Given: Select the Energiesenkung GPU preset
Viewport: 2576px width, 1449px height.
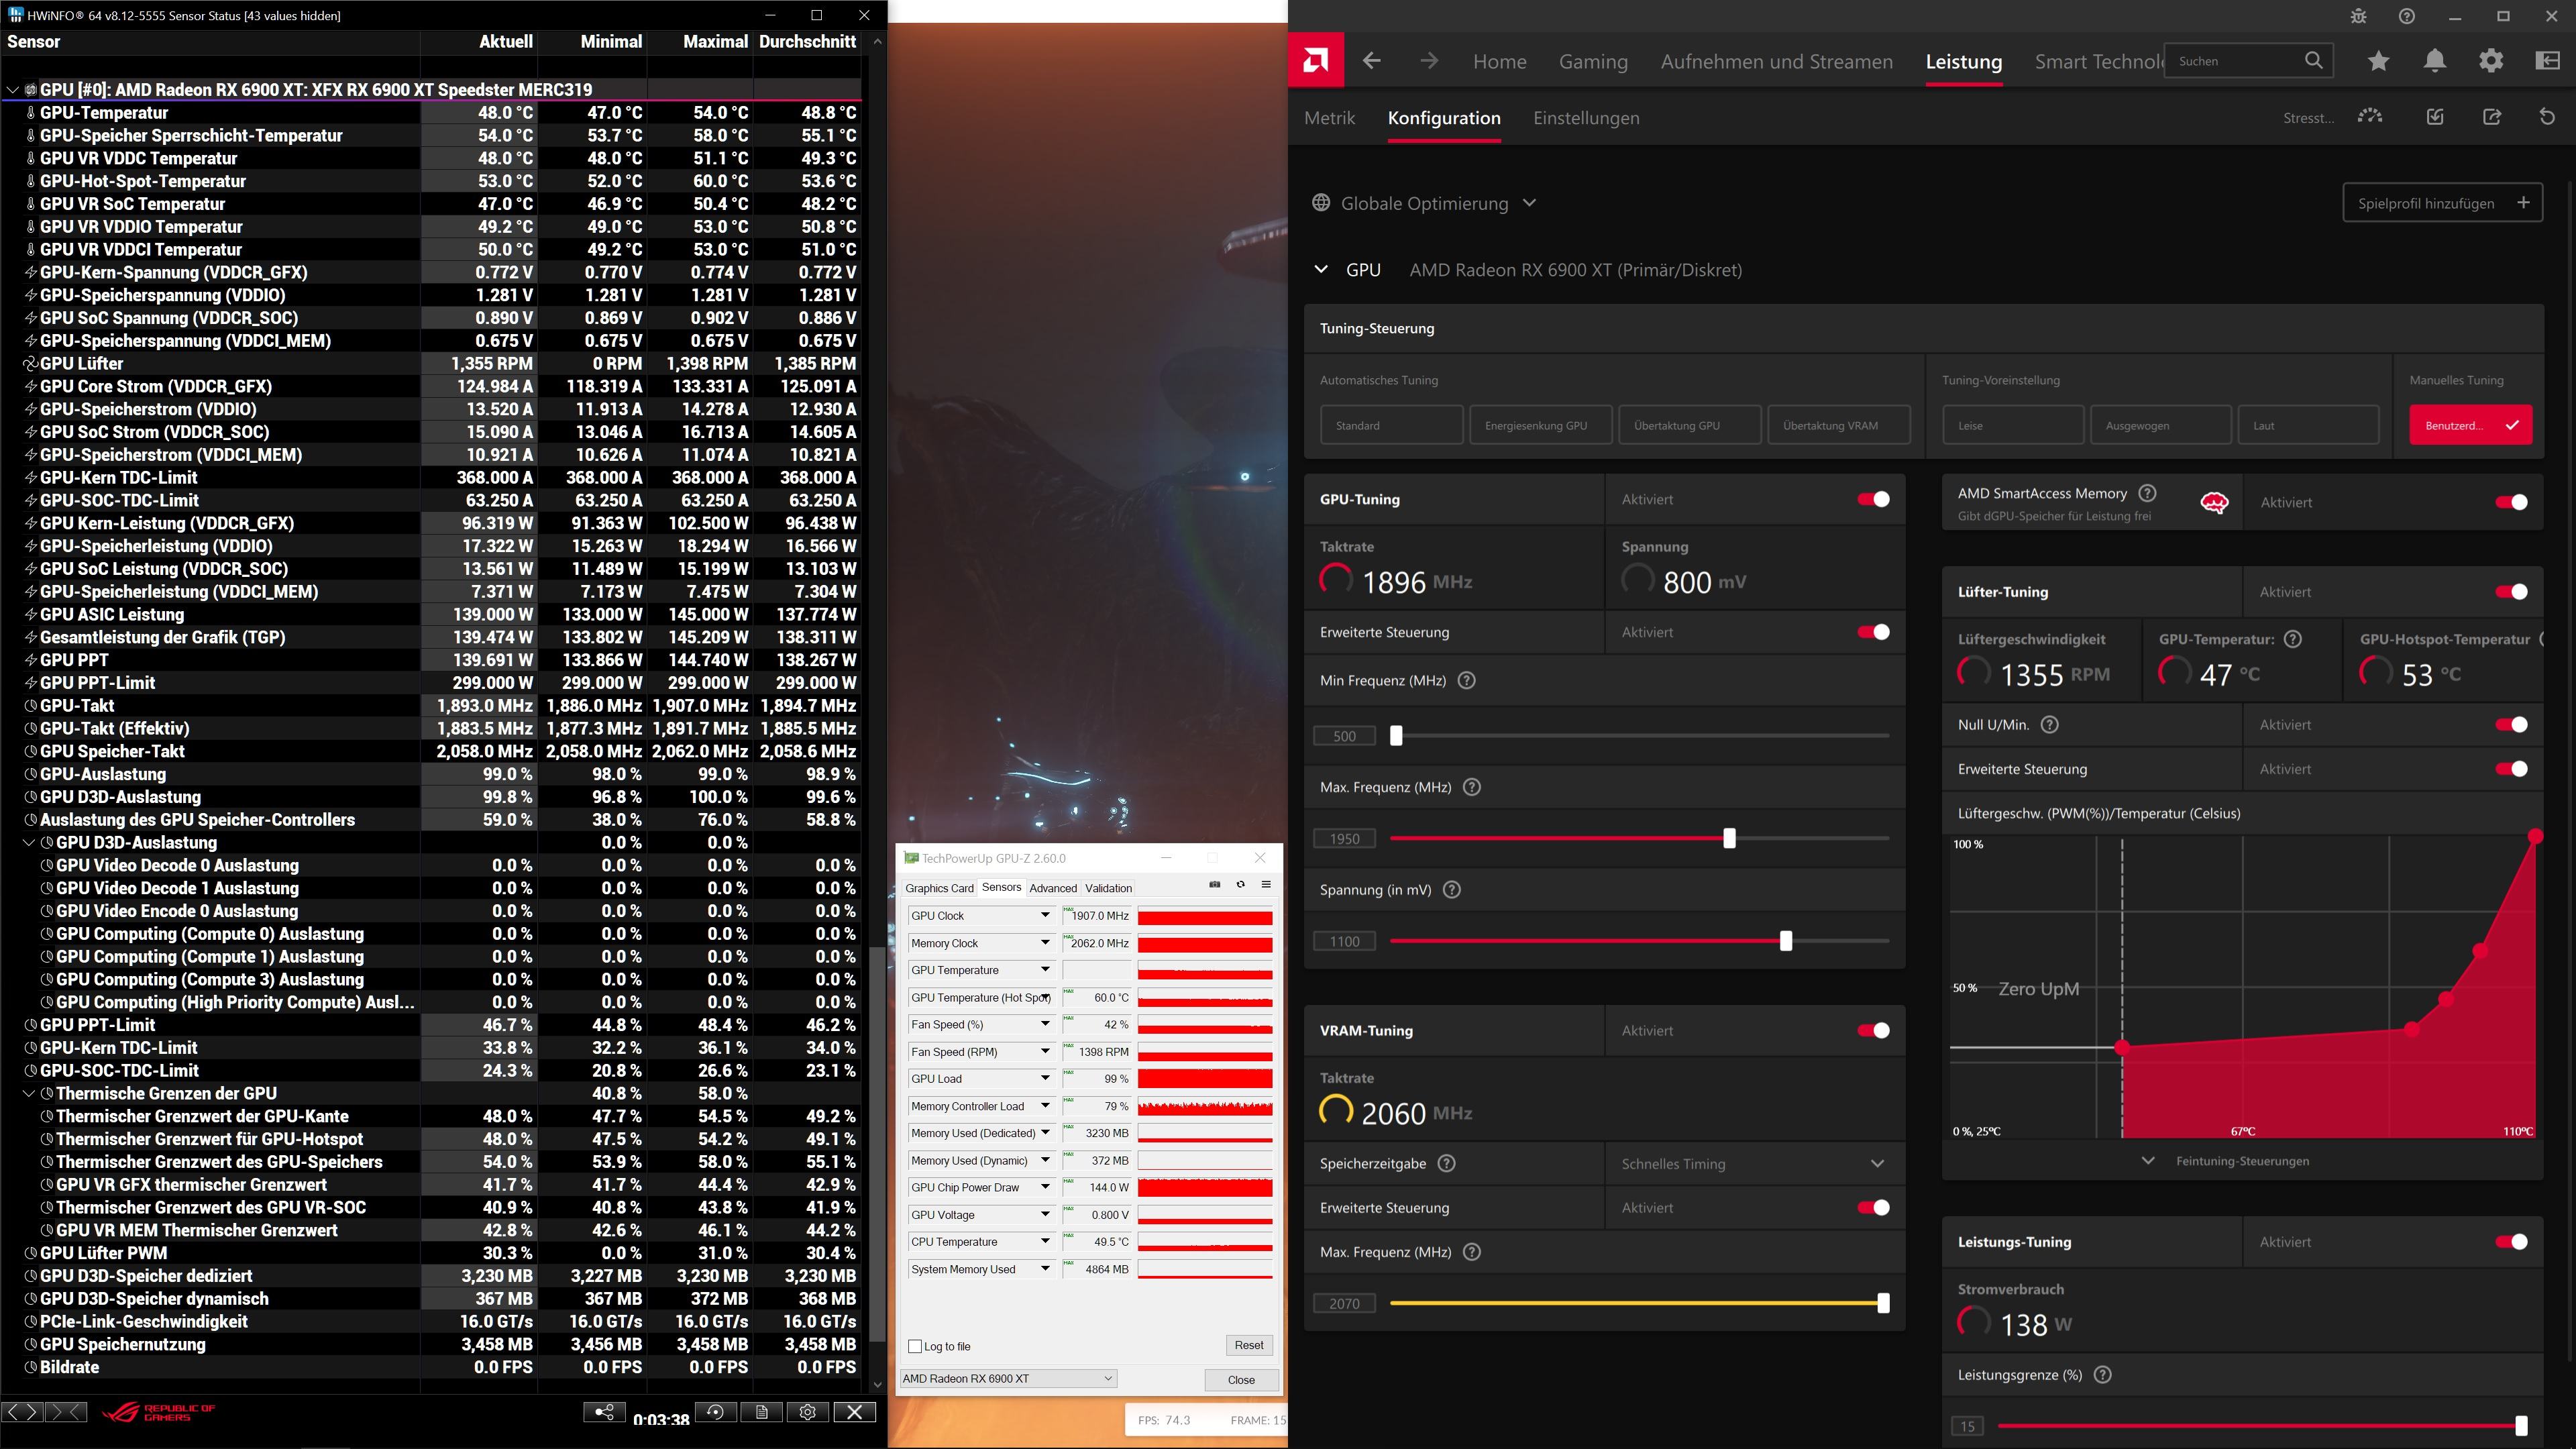Looking at the screenshot, I should pos(1541,425).
